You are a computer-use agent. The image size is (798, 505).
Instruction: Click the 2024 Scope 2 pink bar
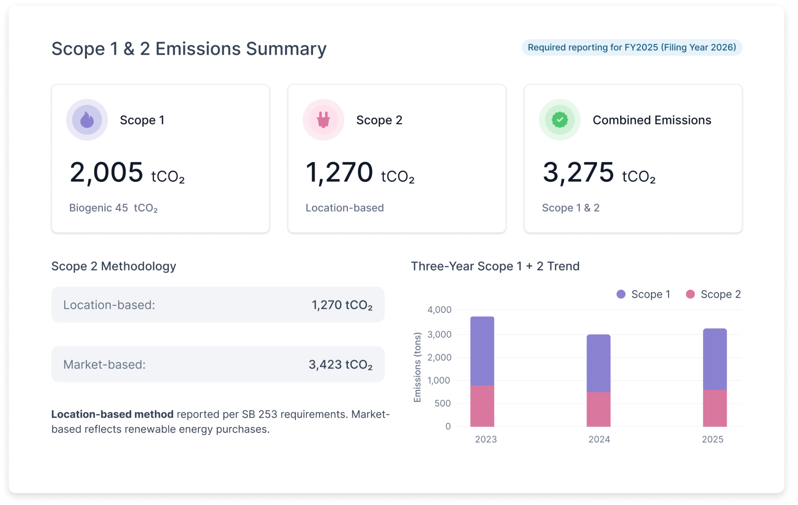(x=598, y=409)
